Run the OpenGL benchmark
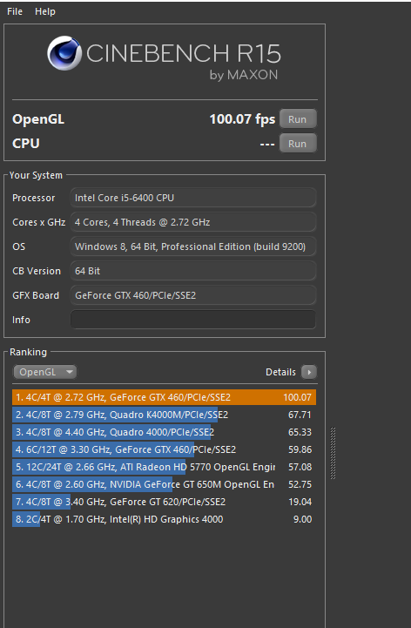Viewport: 411px width, 628px height. [x=298, y=119]
